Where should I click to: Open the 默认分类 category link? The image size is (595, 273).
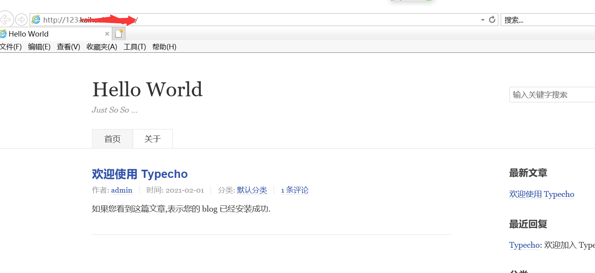(x=252, y=190)
